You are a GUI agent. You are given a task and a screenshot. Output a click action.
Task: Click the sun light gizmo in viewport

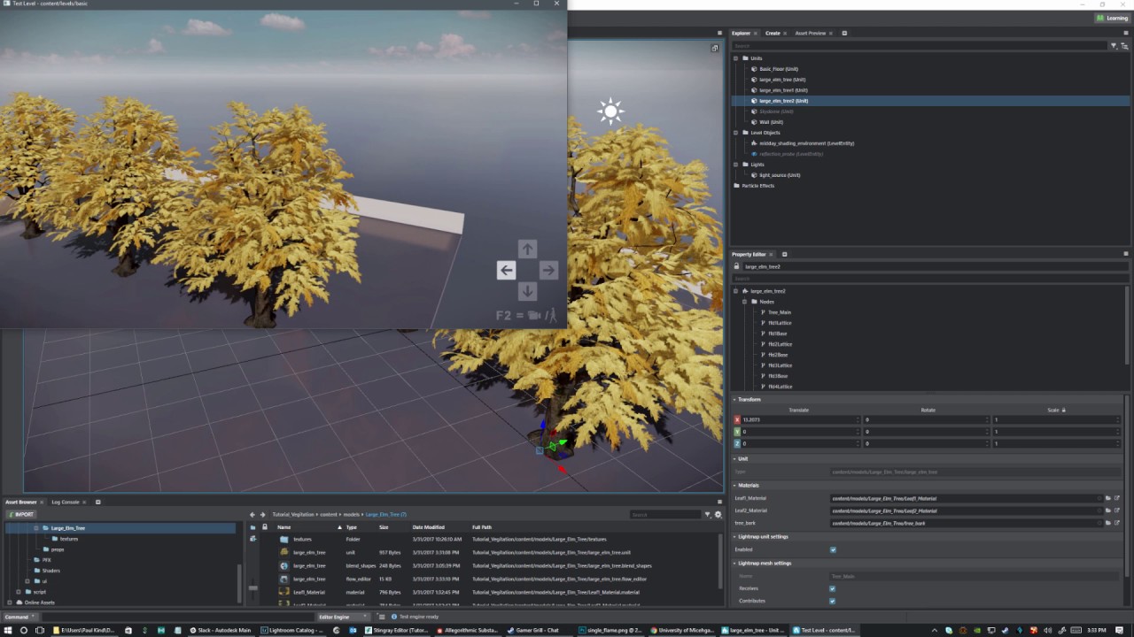[x=610, y=111]
